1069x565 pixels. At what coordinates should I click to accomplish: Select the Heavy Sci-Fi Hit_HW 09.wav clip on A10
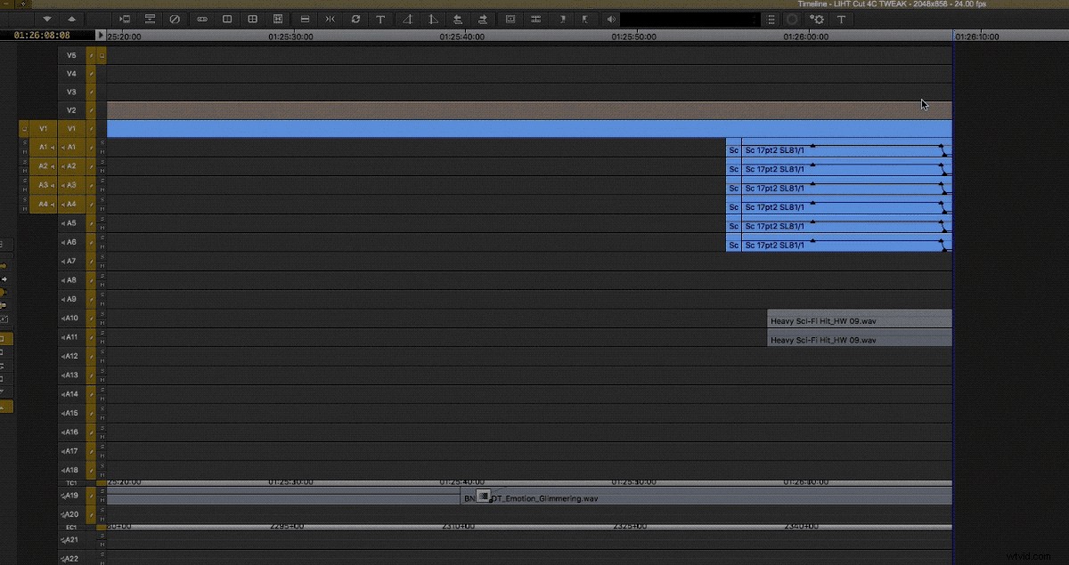(x=858, y=320)
